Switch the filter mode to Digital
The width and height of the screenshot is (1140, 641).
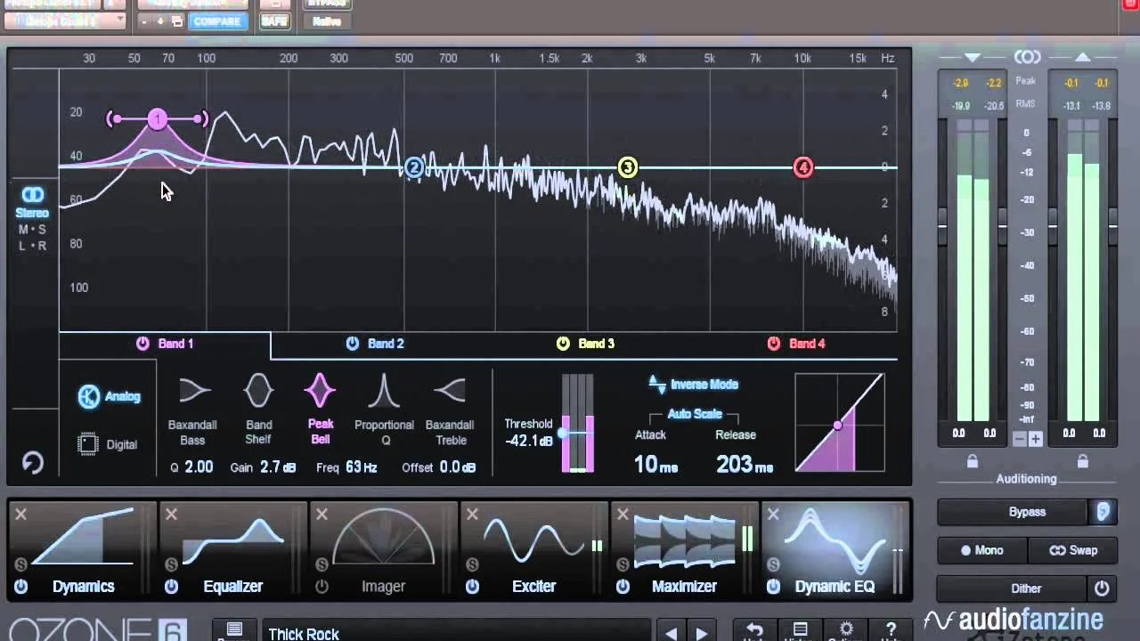[109, 444]
